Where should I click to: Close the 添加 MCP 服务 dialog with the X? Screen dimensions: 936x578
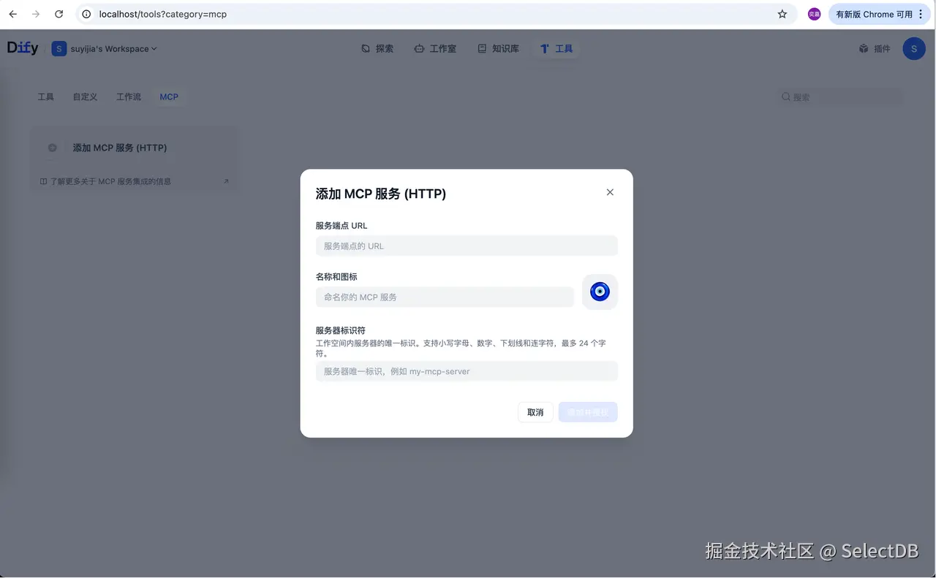610,192
